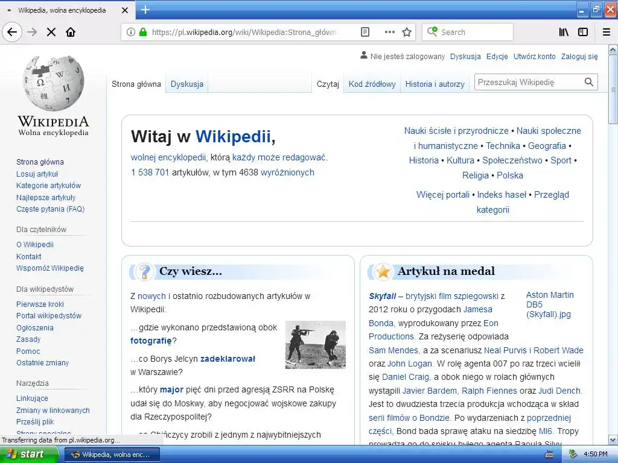Click the Prześlij plik sidebar link
The height and width of the screenshot is (463, 618).
[35, 421]
